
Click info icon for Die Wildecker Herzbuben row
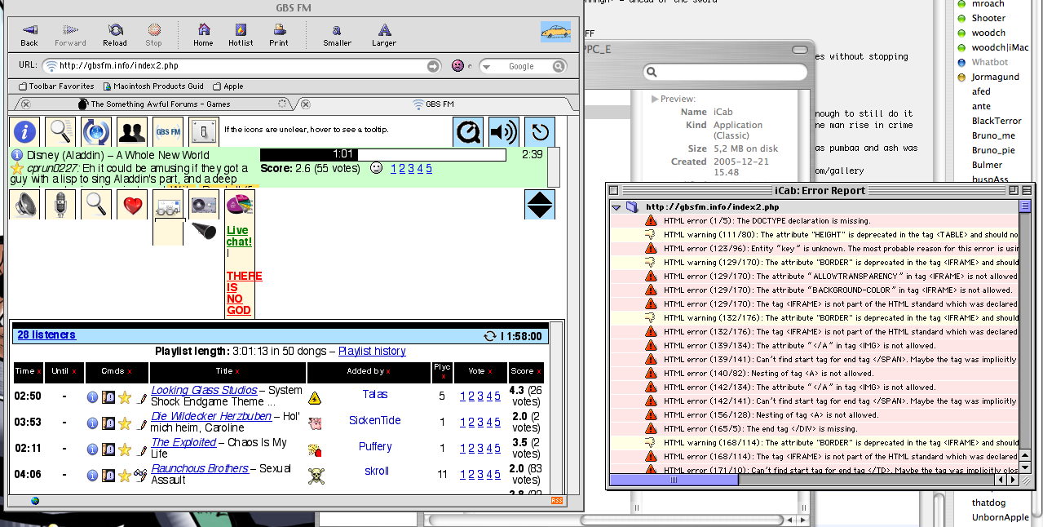click(92, 423)
